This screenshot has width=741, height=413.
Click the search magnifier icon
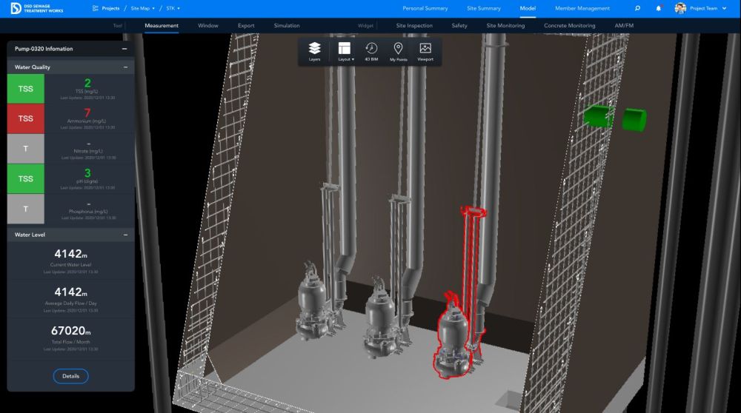coord(637,9)
